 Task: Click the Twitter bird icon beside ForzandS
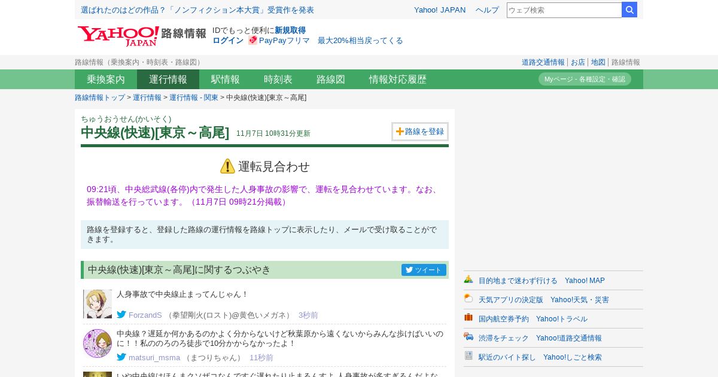click(121, 314)
